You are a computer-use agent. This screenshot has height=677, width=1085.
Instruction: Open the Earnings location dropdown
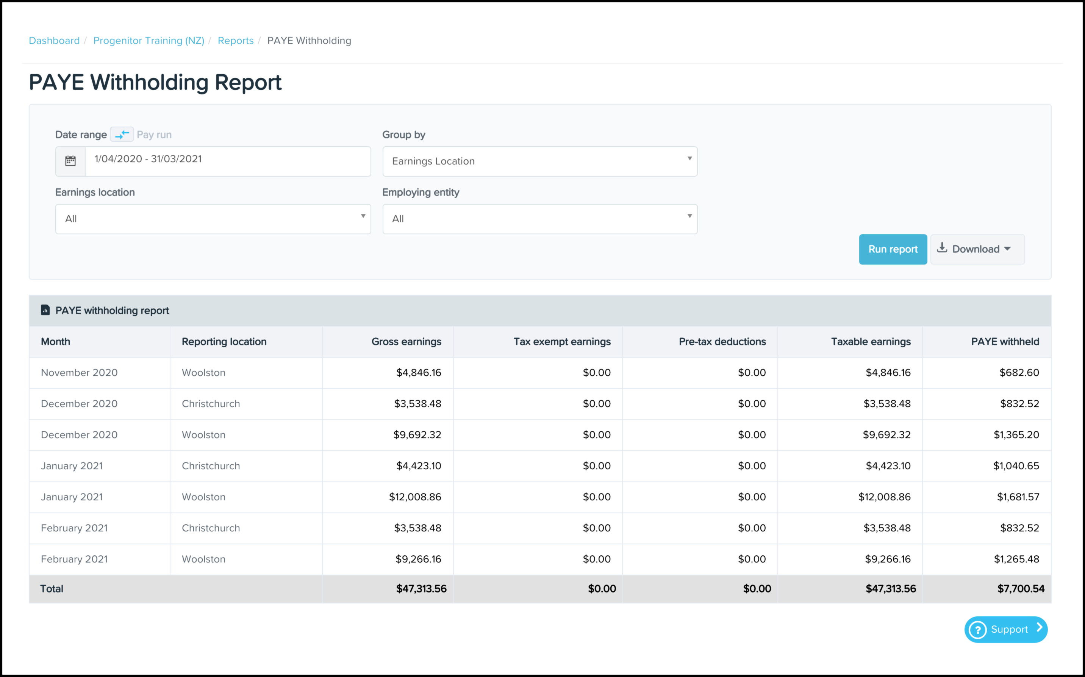(213, 219)
